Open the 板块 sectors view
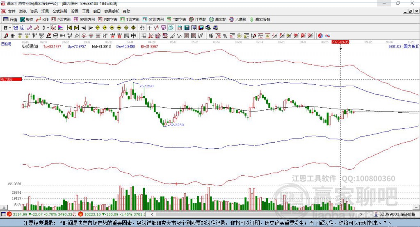420x227 pixels. pos(27,20)
